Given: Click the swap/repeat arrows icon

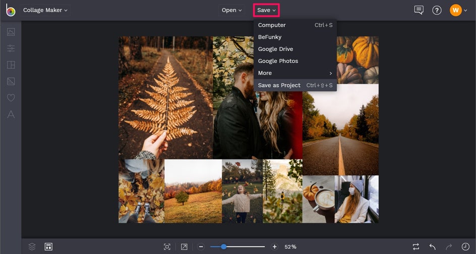Looking at the screenshot, I should click(x=416, y=246).
